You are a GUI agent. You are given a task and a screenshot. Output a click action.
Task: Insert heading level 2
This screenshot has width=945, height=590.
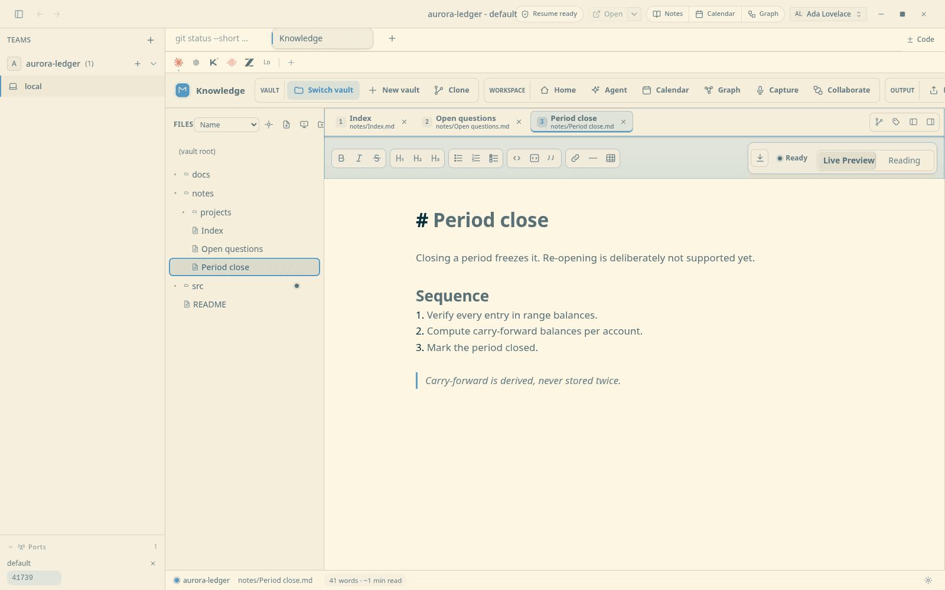[x=418, y=158]
